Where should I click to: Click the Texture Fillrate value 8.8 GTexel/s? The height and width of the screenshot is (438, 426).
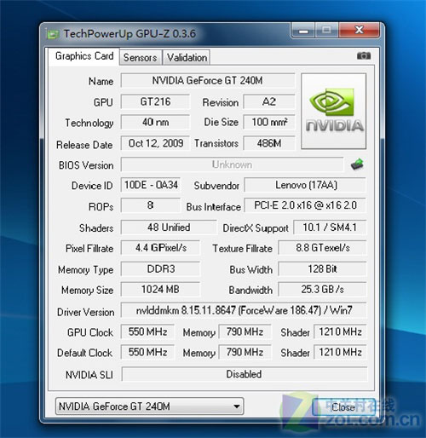(x=322, y=248)
